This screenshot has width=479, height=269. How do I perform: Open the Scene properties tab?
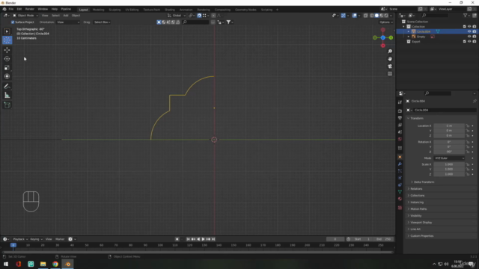[400, 132]
